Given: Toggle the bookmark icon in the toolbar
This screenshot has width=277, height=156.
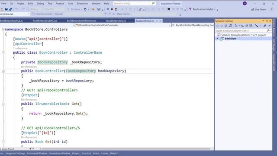Looking at the screenshot, I should [169, 9].
